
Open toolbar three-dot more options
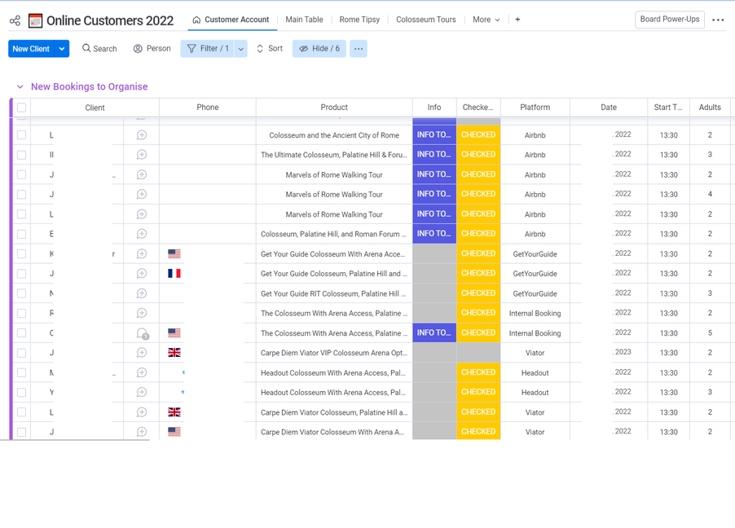359,49
